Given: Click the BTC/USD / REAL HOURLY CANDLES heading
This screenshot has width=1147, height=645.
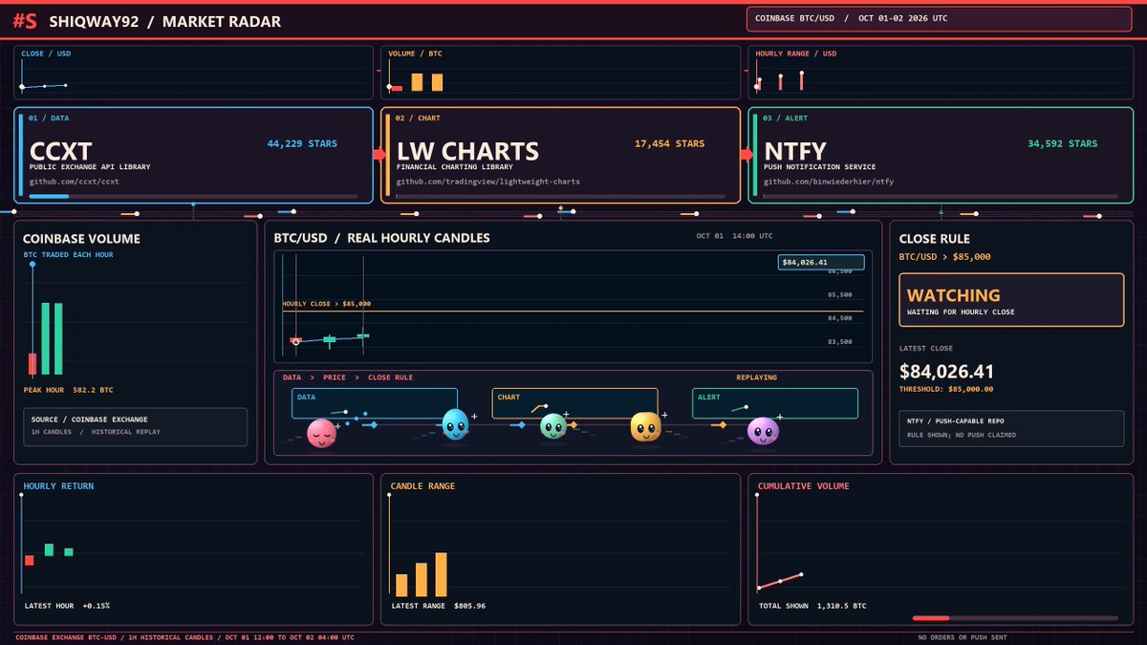Looking at the screenshot, I should (382, 238).
